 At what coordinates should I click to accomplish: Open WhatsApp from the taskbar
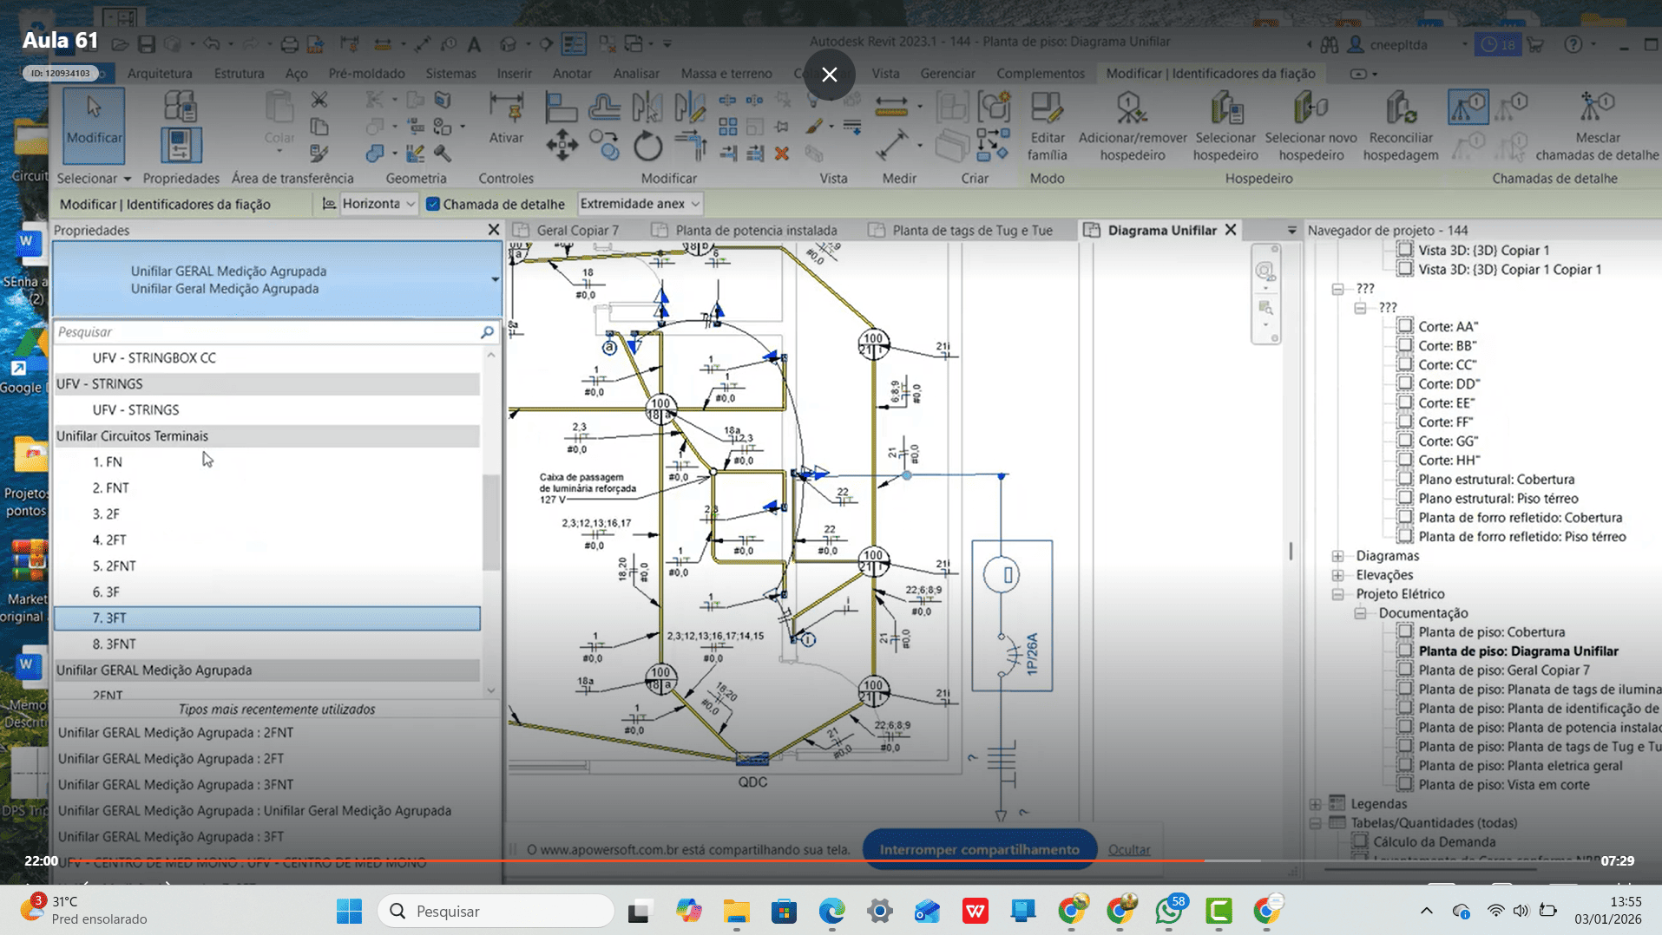pyautogui.click(x=1168, y=911)
